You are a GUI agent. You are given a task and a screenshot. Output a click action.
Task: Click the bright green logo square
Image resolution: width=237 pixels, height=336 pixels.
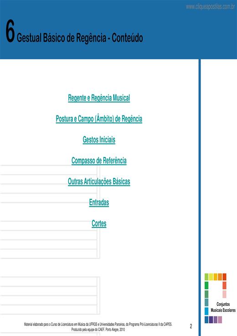tap(206, 285)
